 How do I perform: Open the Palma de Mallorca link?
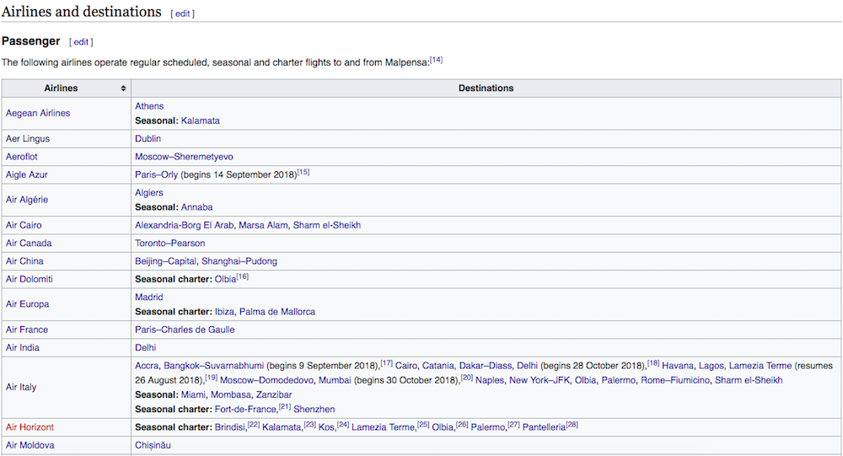277,311
